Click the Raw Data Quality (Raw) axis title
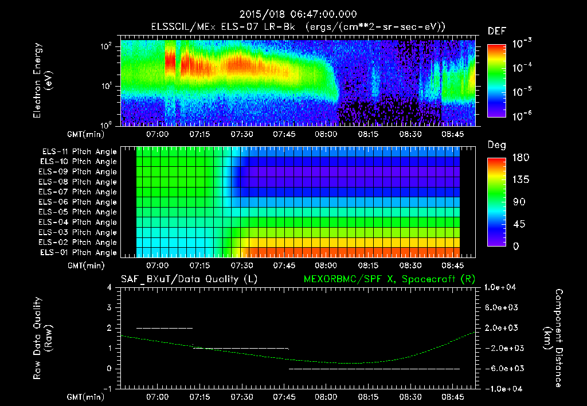This screenshot has height=406, width=587. [x=42, y=338]
